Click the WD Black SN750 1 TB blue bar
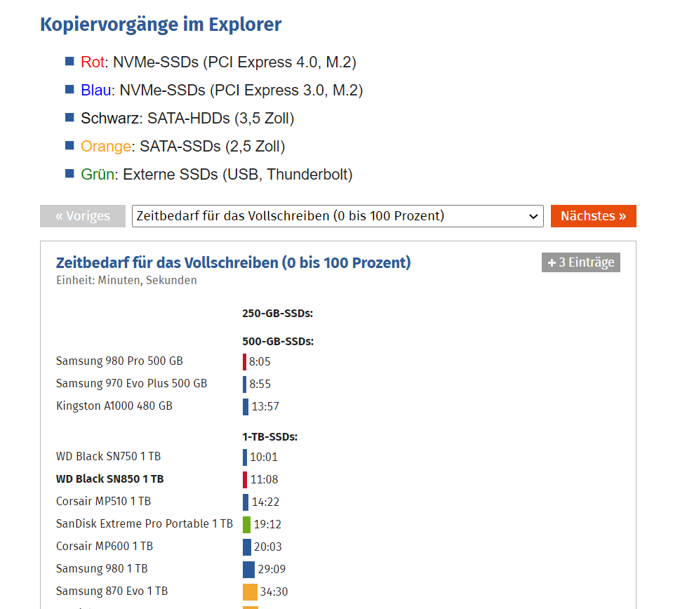 (245, 457)
